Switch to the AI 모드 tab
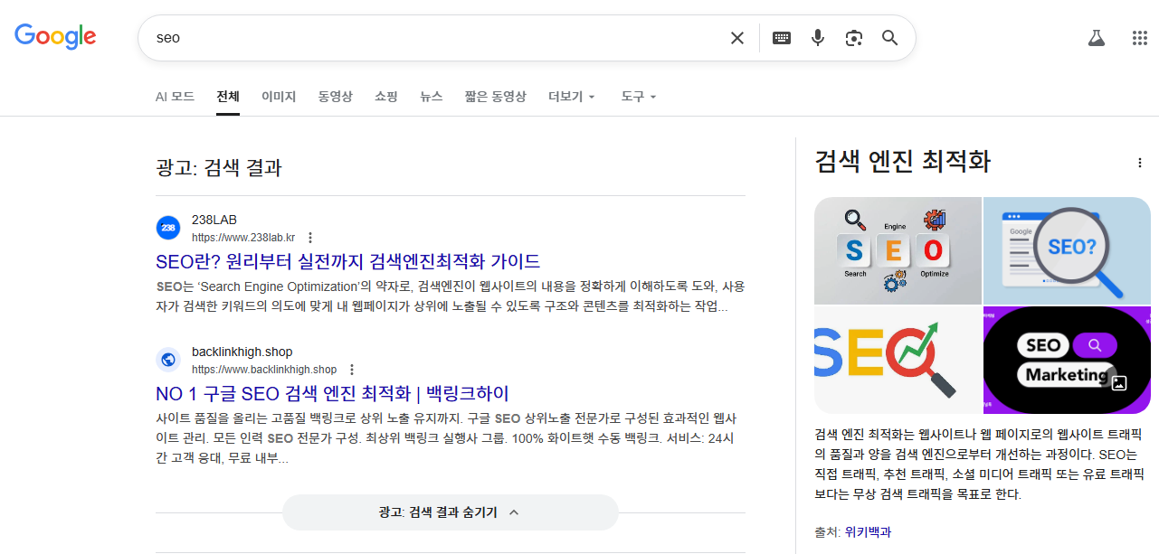This screenshot has height=554, width=1159. (x=175, y=97)
